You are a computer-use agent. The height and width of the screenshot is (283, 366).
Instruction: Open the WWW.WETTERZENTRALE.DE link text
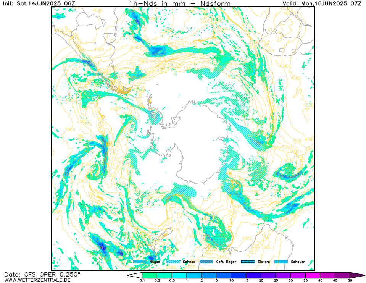pyautogui.click(x=37, y=280)
